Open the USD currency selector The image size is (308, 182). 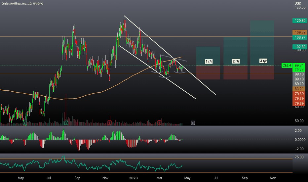pyautogui.click(x=298, y=3)
